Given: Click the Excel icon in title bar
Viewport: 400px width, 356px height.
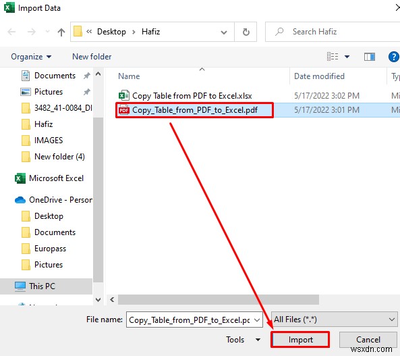Looking at the screenshot, I should [9, 8].
